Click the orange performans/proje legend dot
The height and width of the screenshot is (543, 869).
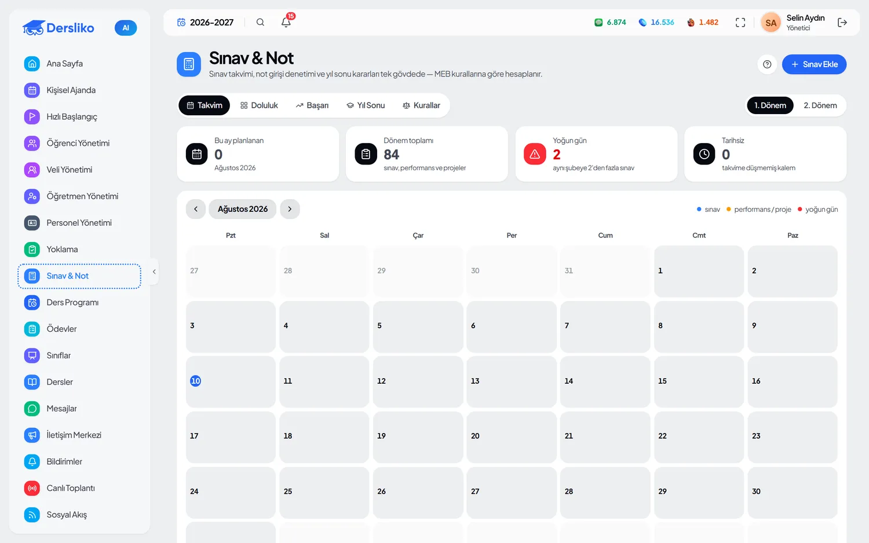tap(729, 209)
